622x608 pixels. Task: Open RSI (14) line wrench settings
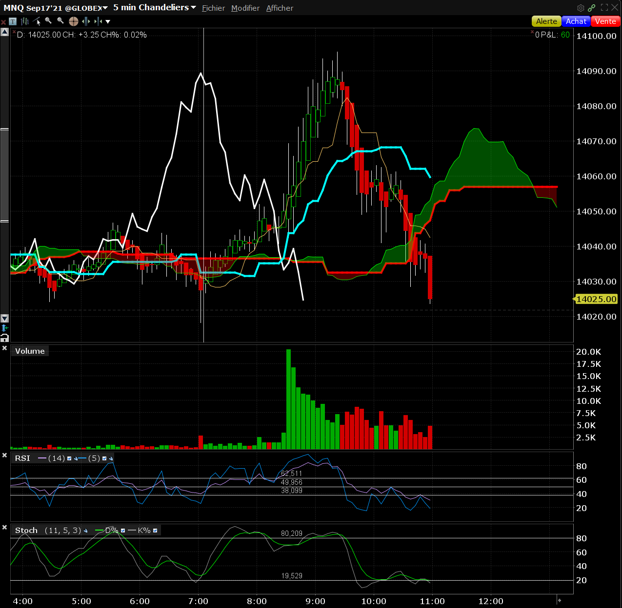click(76, 458)
